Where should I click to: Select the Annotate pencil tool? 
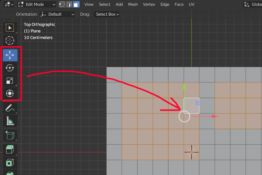point(10,108)
